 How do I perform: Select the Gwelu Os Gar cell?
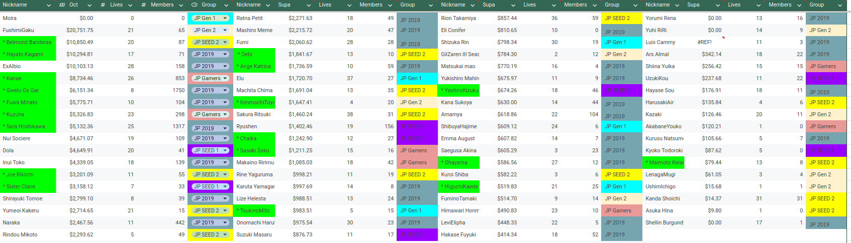click(x=28, y=90)
